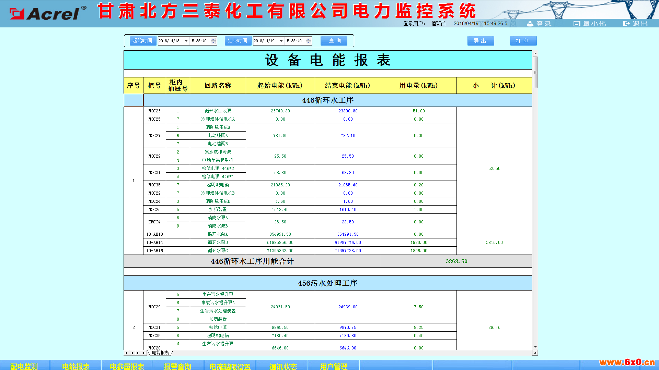Open end date dropdown calendar

pos(281,41)
